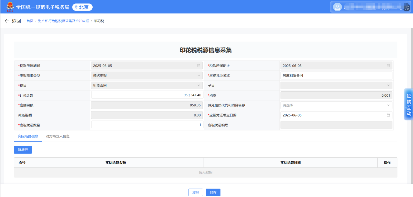This screenshot has width=413, height=197.
Task: Click the national tax bureau emblem logo
Action: [10, 7]
